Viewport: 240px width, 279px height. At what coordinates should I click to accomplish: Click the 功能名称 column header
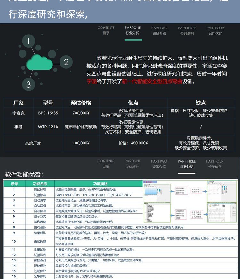point(40,184)
